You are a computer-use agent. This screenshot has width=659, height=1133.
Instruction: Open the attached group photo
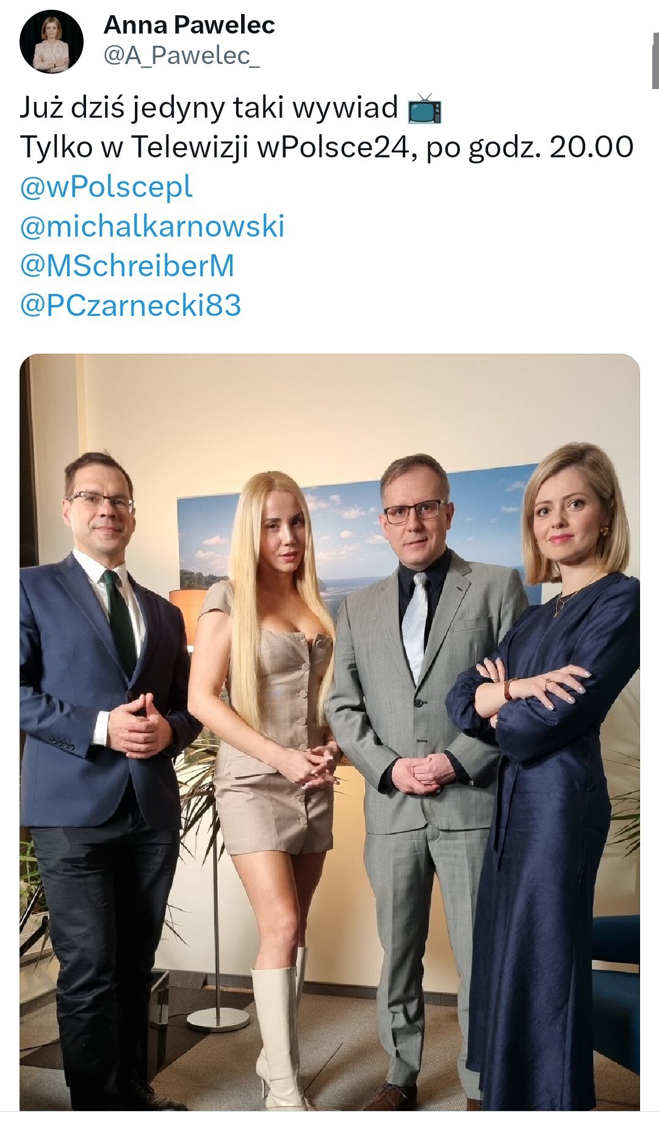329,732
